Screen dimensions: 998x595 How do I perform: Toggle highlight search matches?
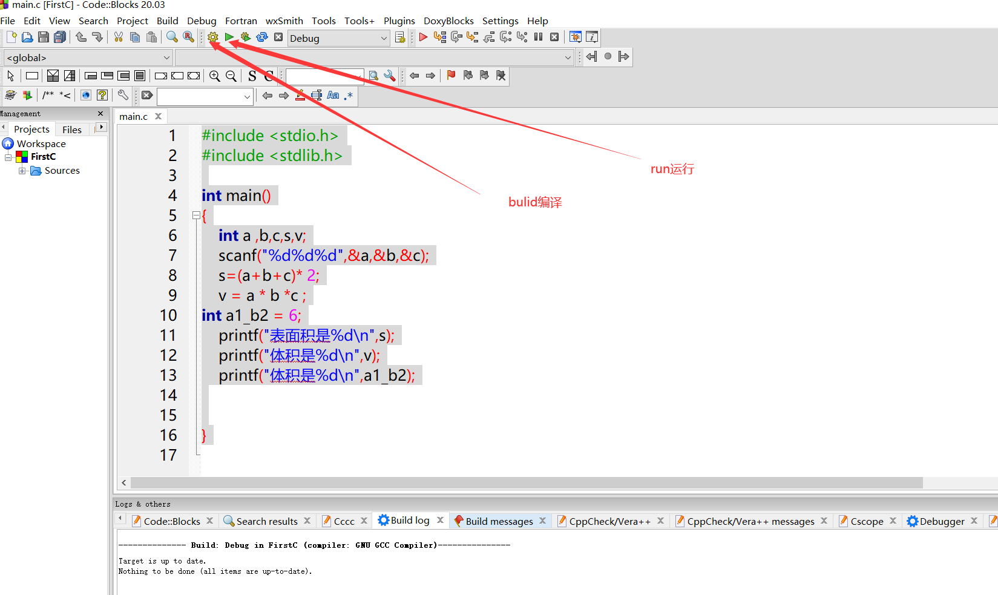(x=300, y=96)
